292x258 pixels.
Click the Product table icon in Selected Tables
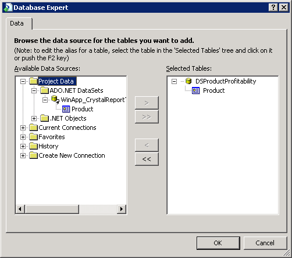(x=195, y=90)
